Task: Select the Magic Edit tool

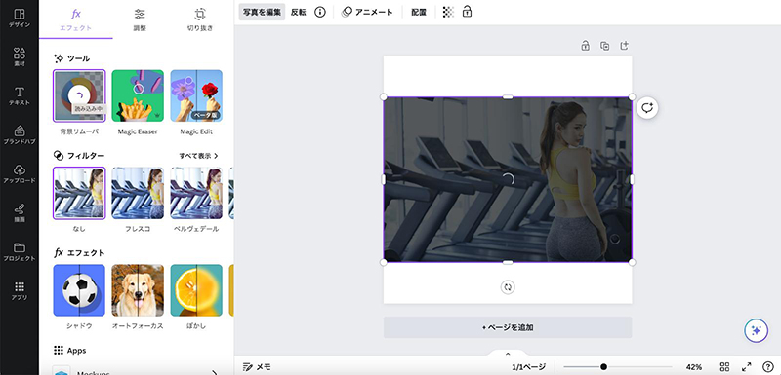Action: point(196,95)
